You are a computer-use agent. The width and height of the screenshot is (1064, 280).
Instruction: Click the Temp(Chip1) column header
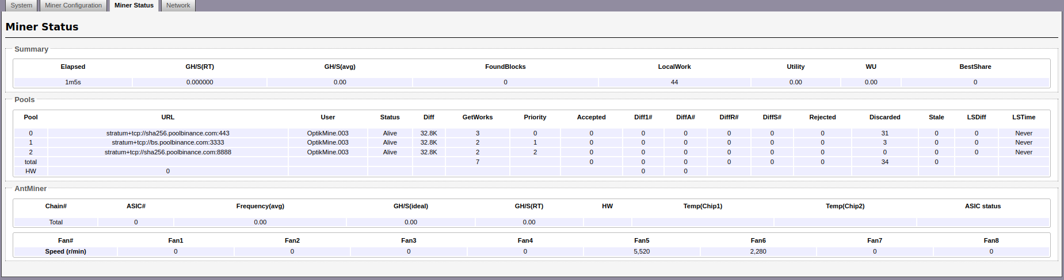pyautogui.click(x=703, y=206)
